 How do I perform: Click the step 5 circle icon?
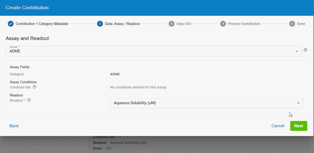292,24
